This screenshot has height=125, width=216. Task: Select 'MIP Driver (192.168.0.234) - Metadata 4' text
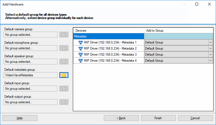click(110, 61)
